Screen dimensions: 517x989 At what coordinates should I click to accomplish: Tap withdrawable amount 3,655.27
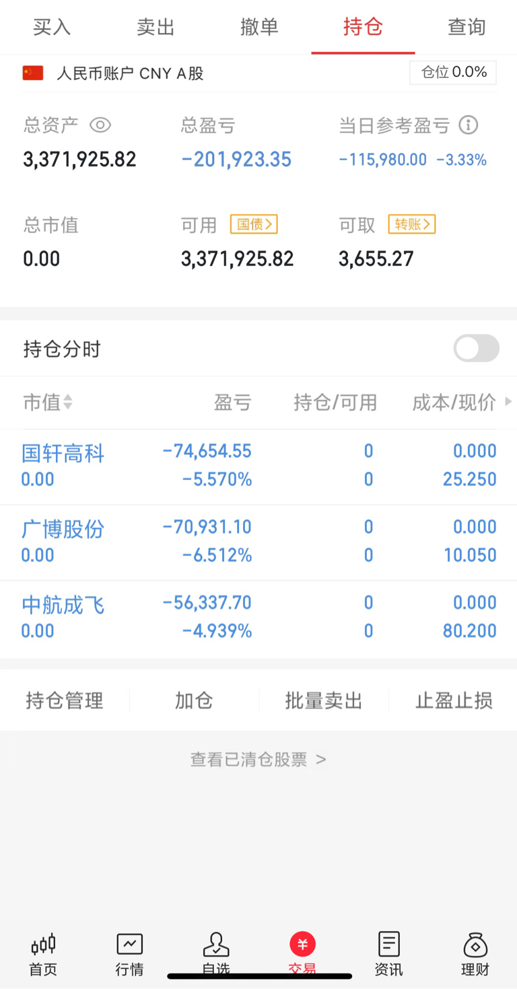[376, 259]
